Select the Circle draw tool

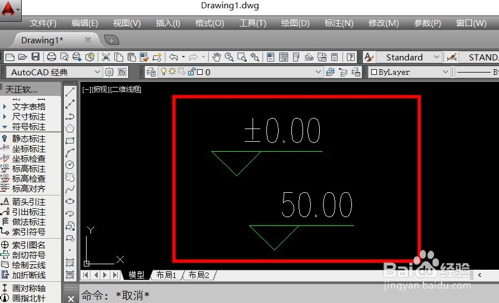coord(70,165)
